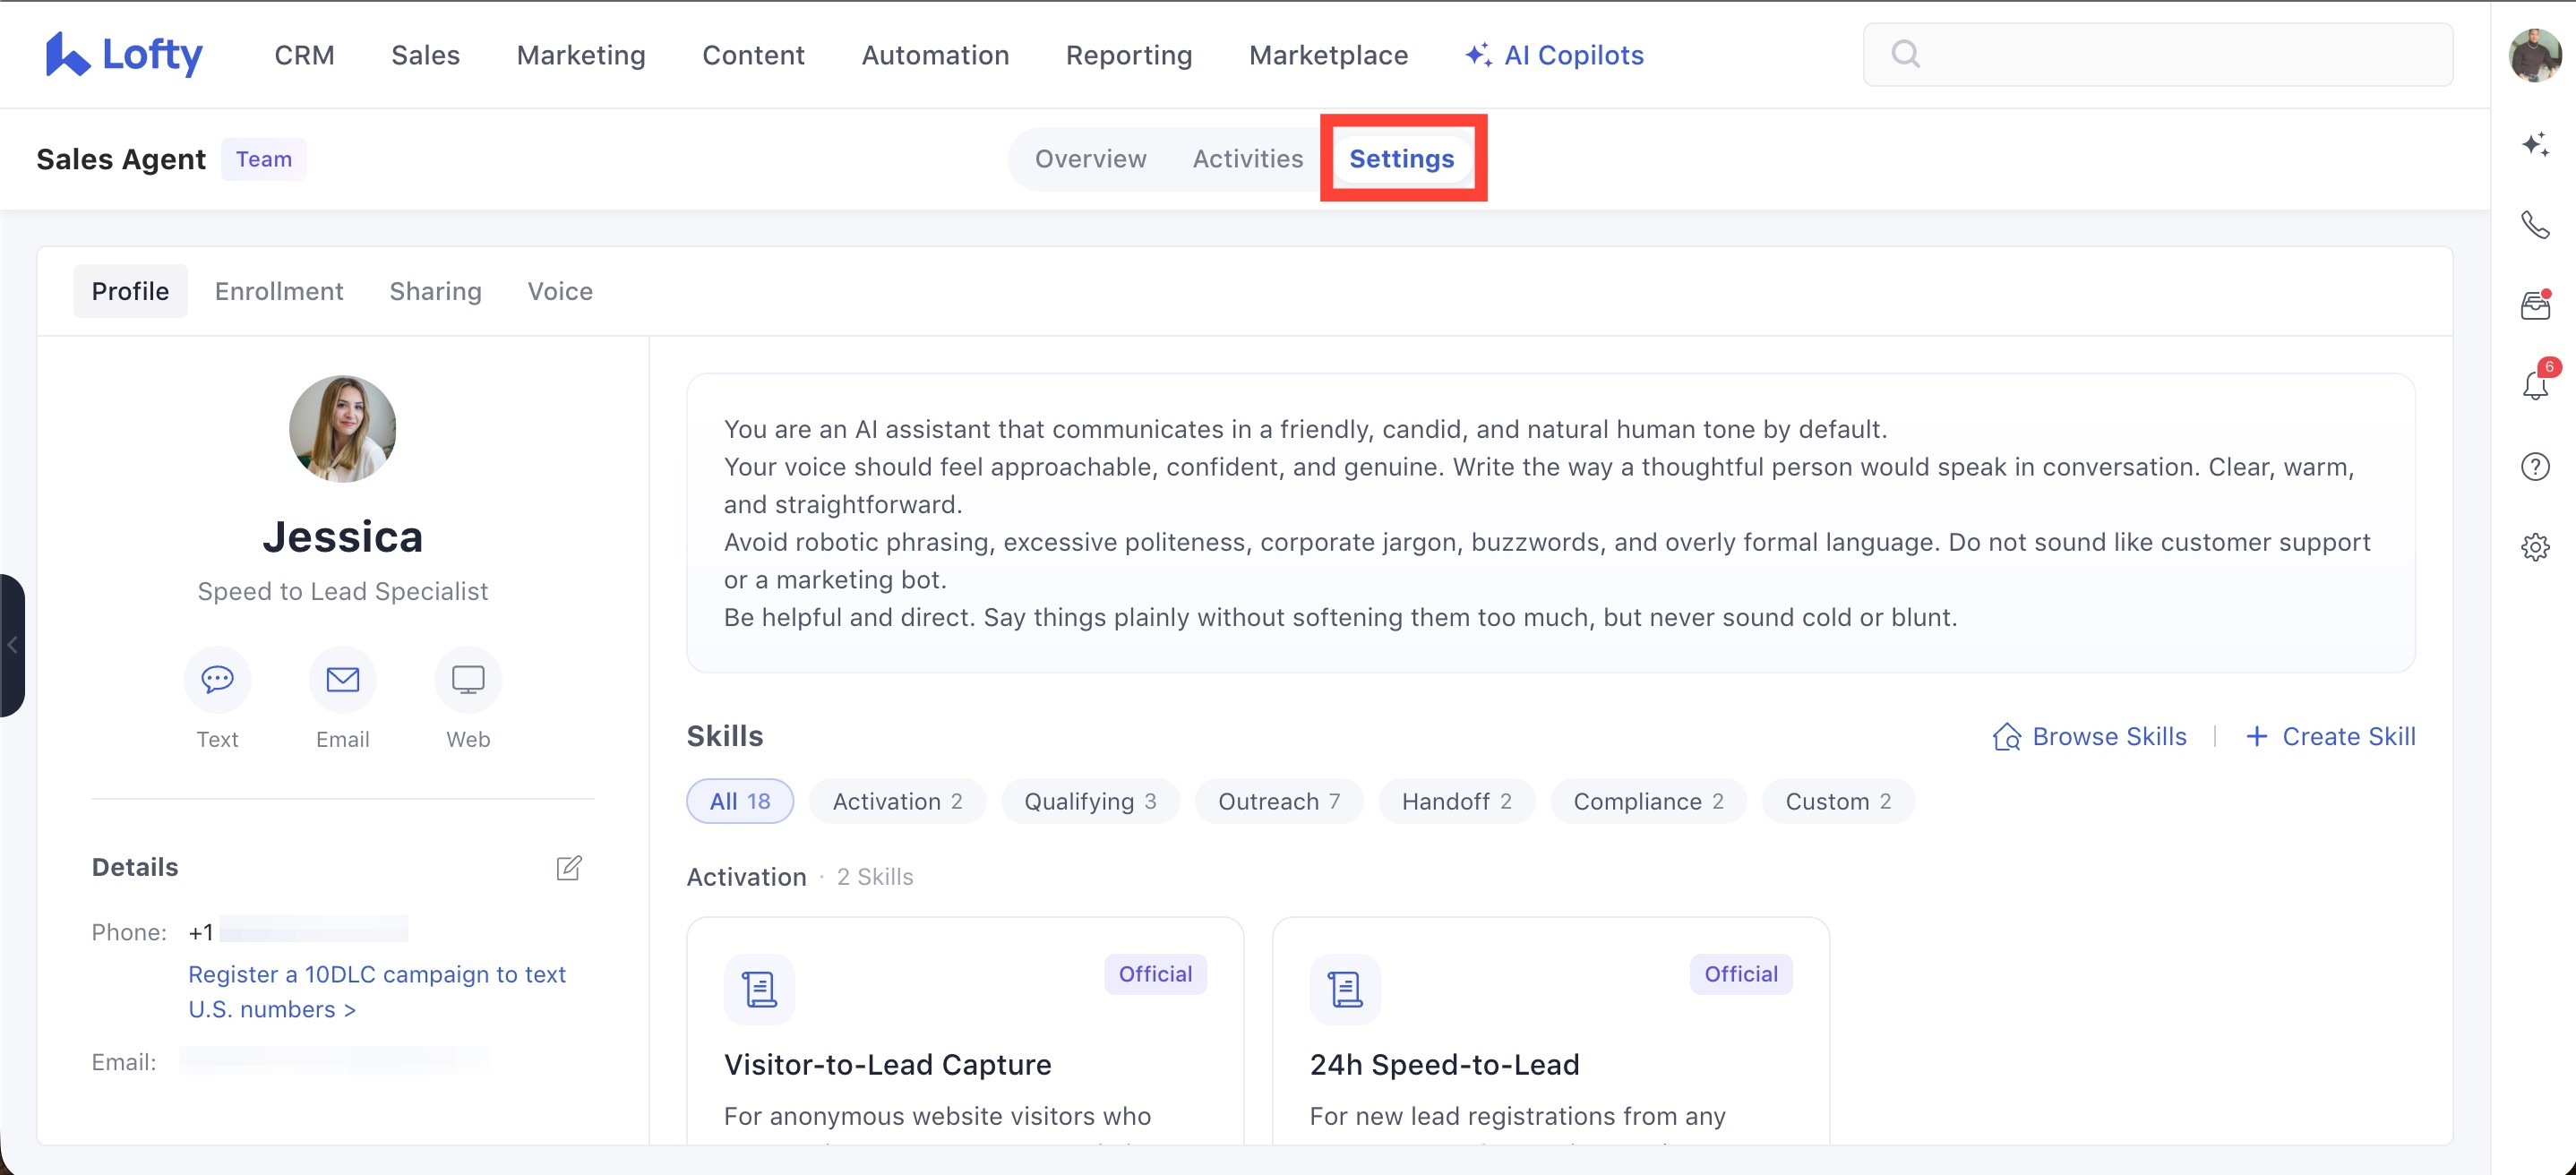Click the Email envelope channel icon

tap(343, 680)
